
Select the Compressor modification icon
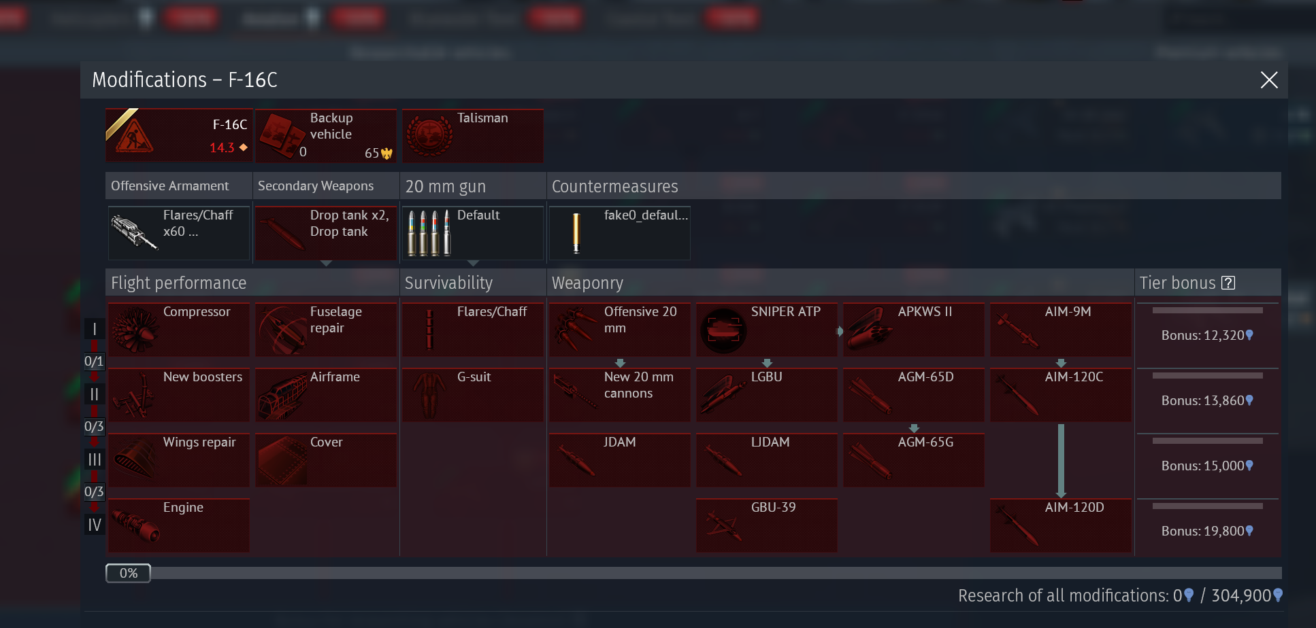click(135, 330)
